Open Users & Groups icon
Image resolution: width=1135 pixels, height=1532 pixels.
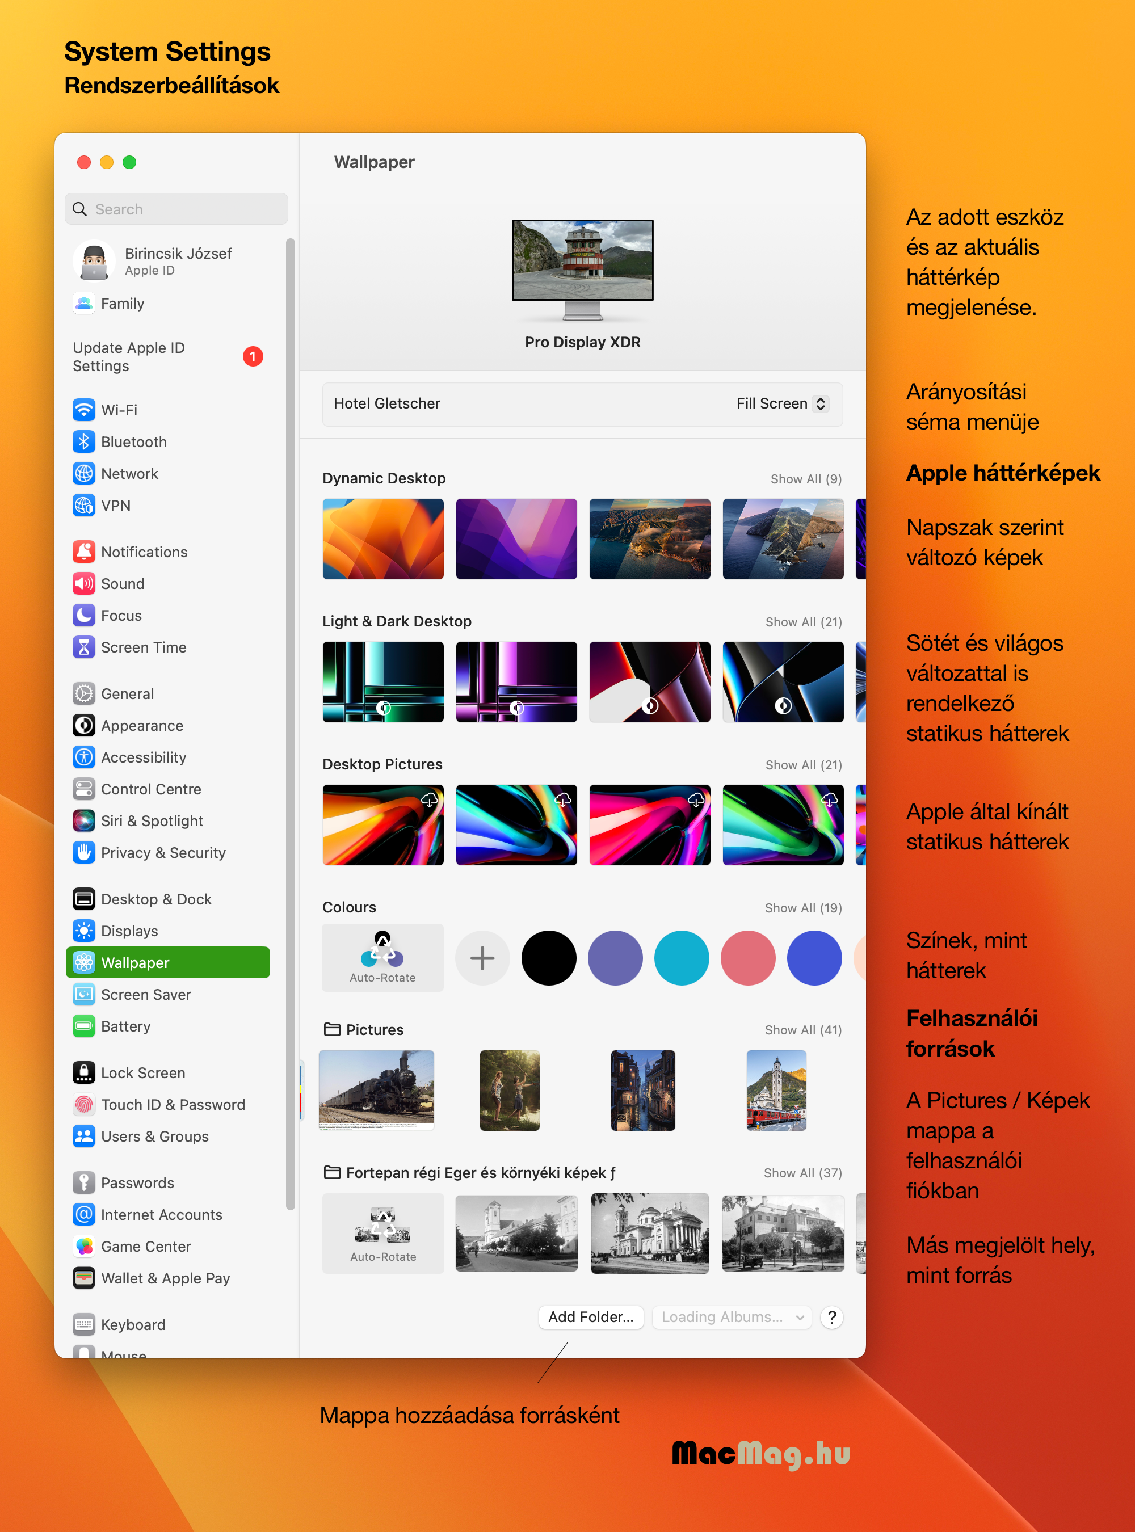point(84,1137)
